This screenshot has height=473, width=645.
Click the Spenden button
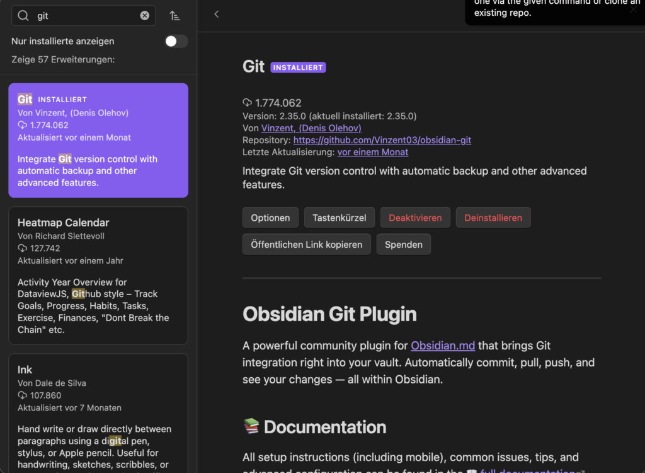pos(403,244)
